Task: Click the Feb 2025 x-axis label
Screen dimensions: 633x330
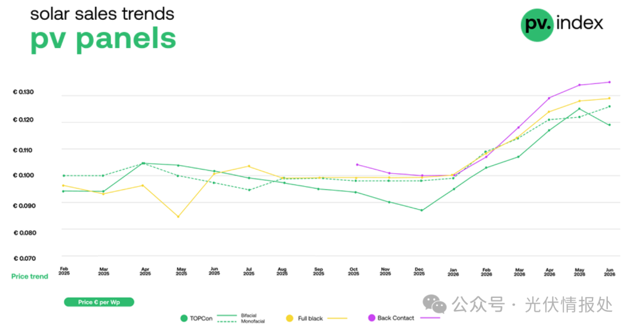Action: tap(64, 271)
